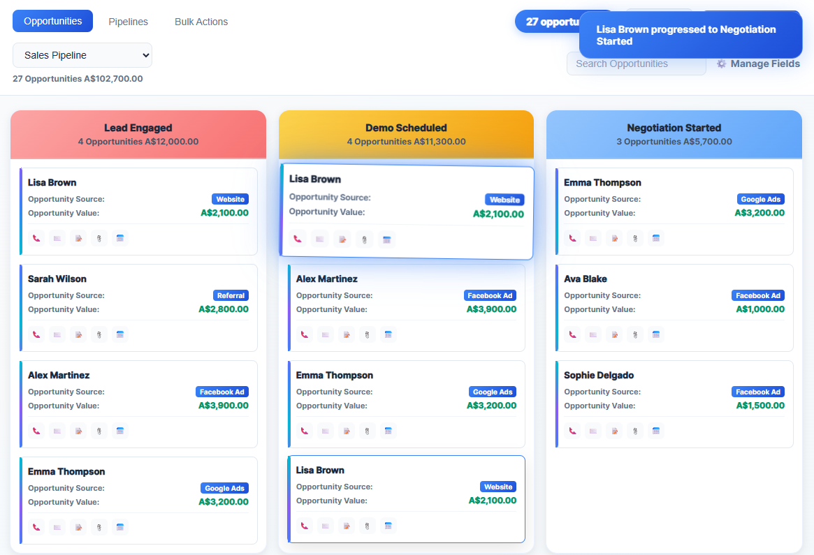Image resolution: width=814 pixels, height=555 pixels.
Task: Open the calendar icon on Lisa Brown's Demo Scheduled card
Action: coord(388,525)
